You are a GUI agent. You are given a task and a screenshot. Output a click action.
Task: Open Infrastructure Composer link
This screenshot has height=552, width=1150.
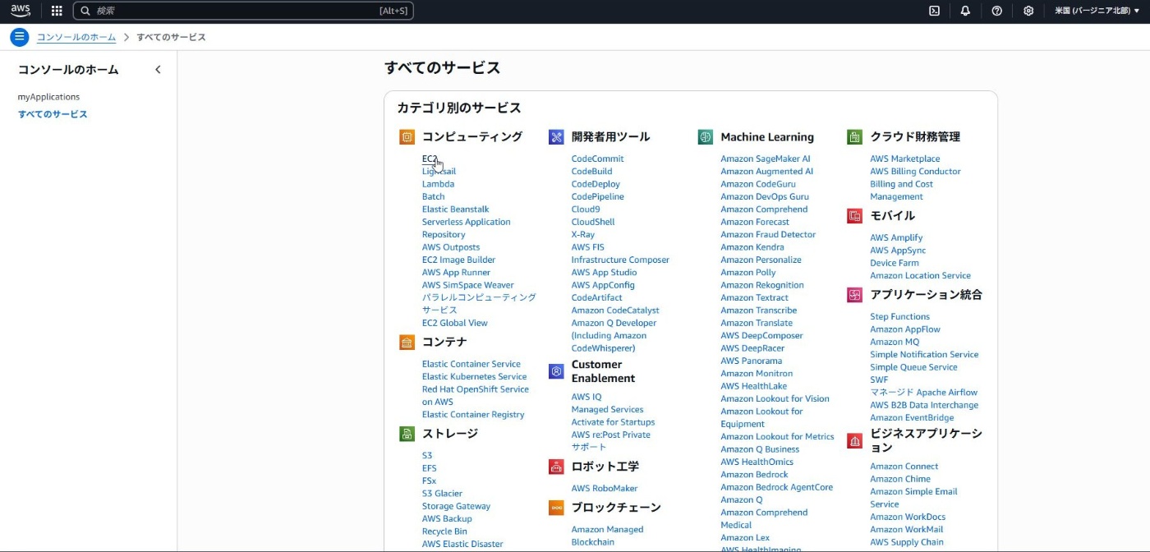coord(620,260)
